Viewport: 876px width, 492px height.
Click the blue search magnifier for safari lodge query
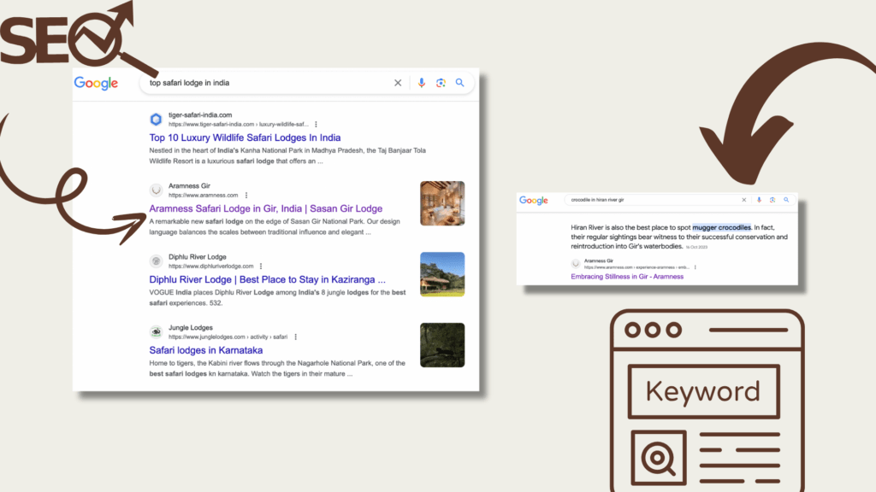[x=459, y=83]
